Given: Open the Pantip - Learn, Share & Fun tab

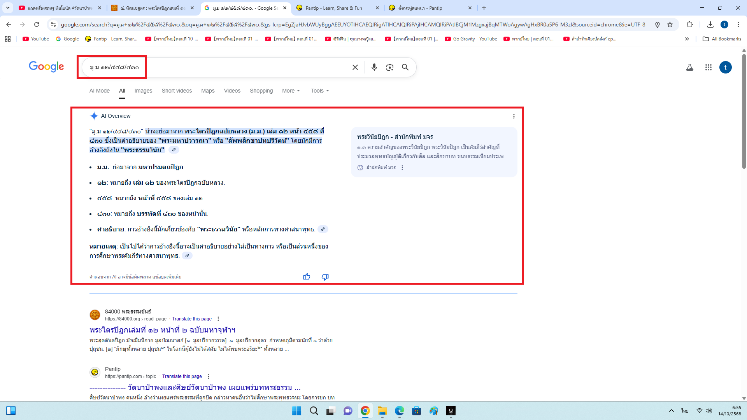Looking at the screenshot, I should [x=334, y=8].
